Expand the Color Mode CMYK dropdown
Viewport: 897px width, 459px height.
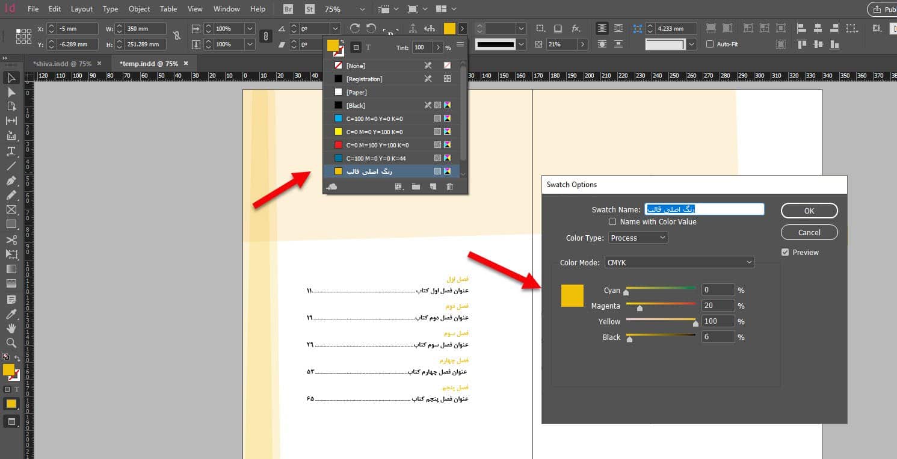tap(679, 262)
